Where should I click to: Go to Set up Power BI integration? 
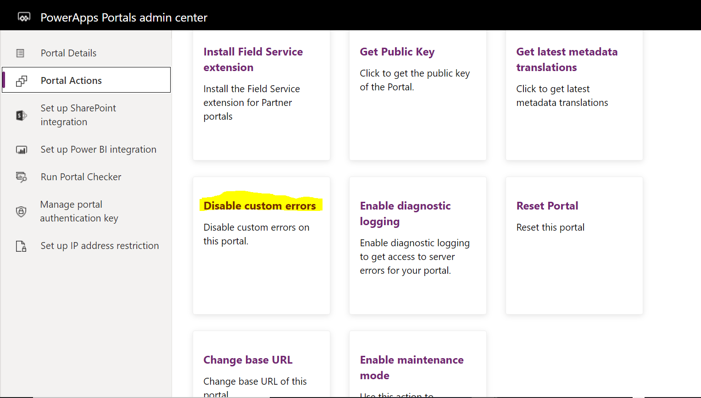point(98,149)
